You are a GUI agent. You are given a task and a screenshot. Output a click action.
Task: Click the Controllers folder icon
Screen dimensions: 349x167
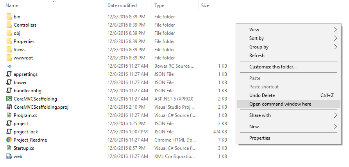click(9, 25)
